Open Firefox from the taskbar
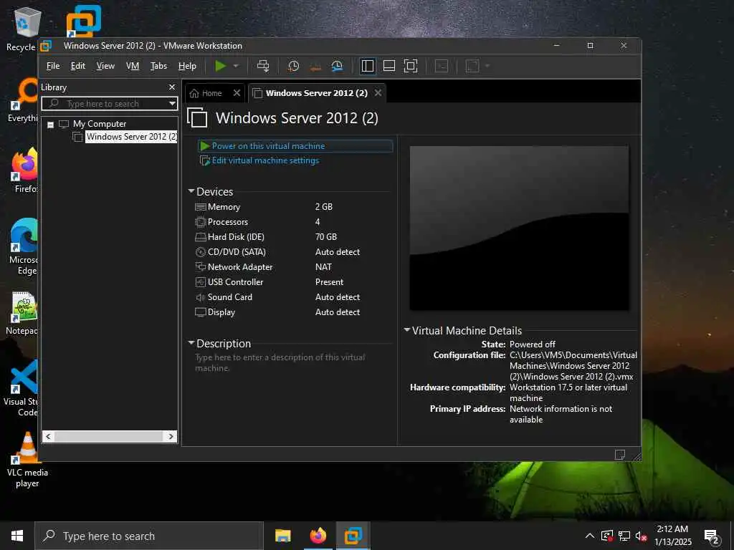This screenshot has height=550, width=734. pos(318,536)
